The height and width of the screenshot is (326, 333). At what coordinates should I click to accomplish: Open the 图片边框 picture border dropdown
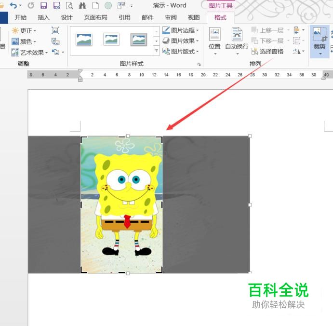(181, 30)
